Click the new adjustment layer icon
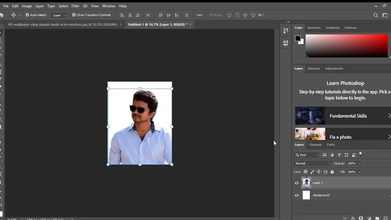The image size is (391, 220). [369, 218]
